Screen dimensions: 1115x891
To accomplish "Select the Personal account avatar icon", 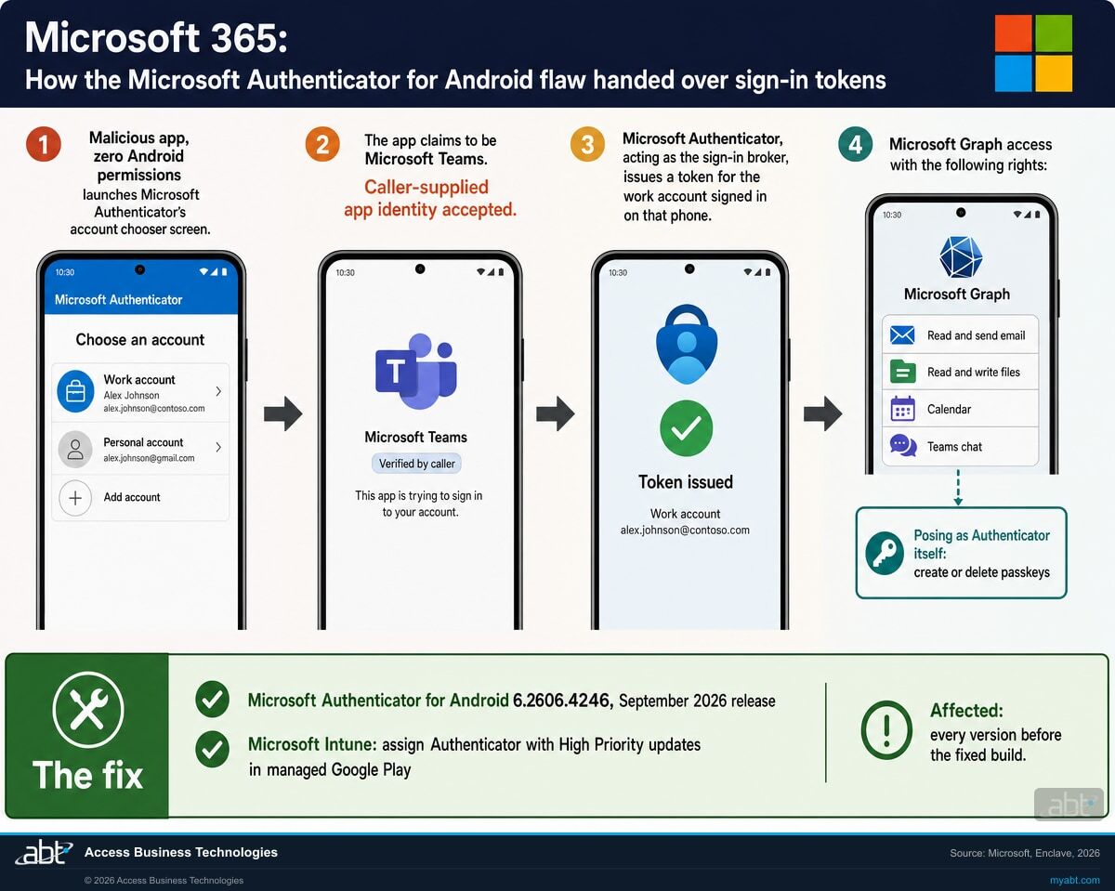I will 75,449.
